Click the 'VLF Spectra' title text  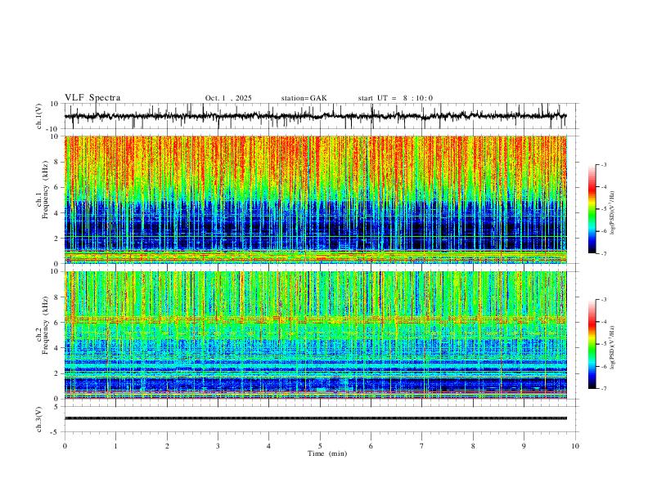point(92,98)
